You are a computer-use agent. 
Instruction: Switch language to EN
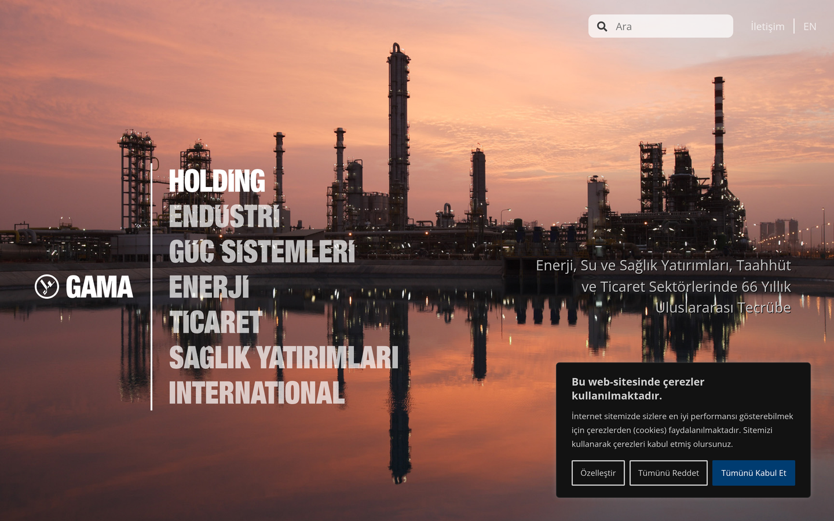coord(810,27)
